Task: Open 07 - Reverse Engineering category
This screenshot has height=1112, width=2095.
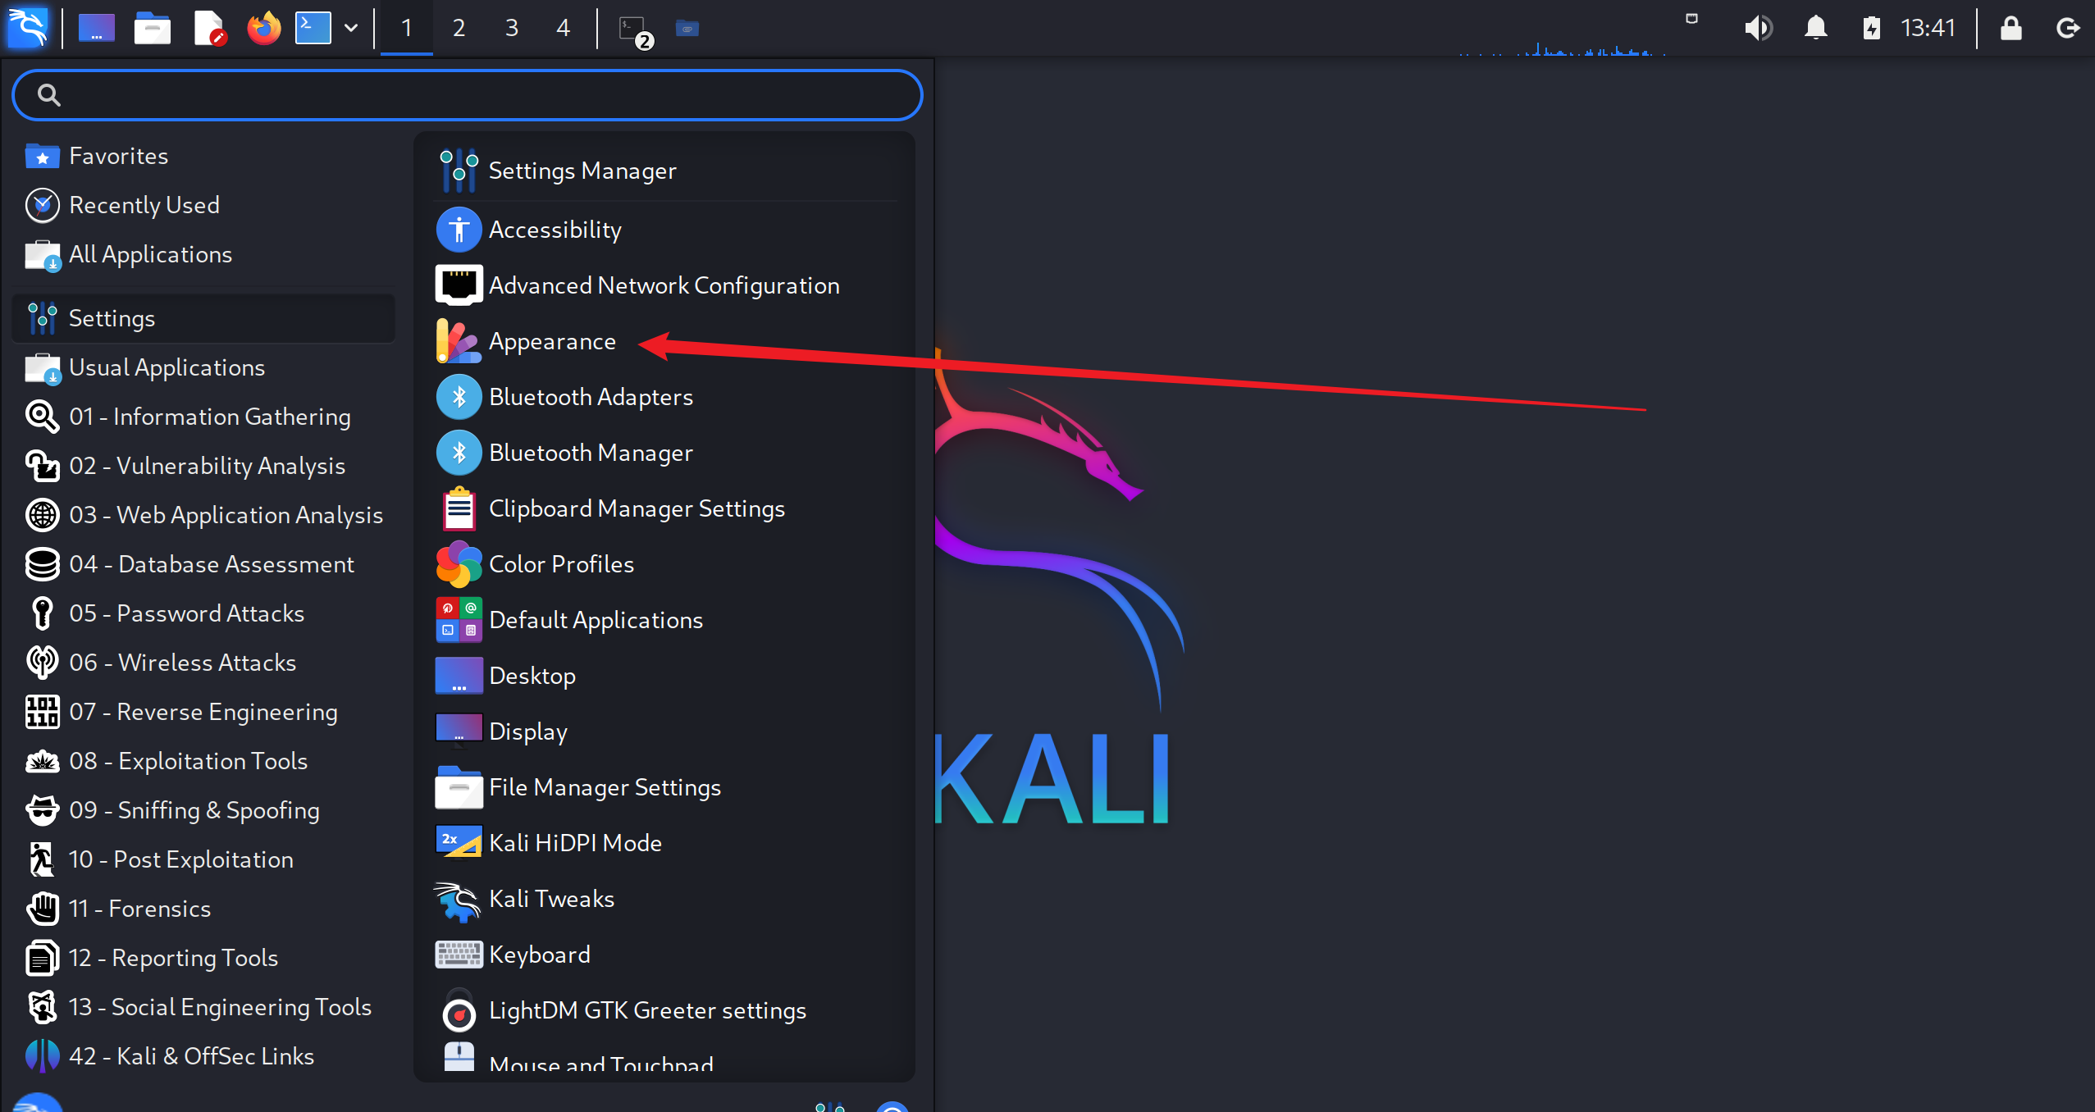Action: 205,712
